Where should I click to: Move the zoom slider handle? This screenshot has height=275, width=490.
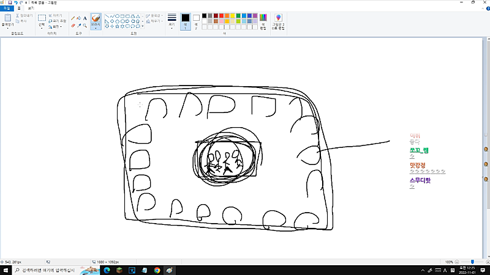472,262
